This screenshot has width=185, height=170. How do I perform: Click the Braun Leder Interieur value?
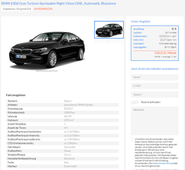(x=70, y=166)
